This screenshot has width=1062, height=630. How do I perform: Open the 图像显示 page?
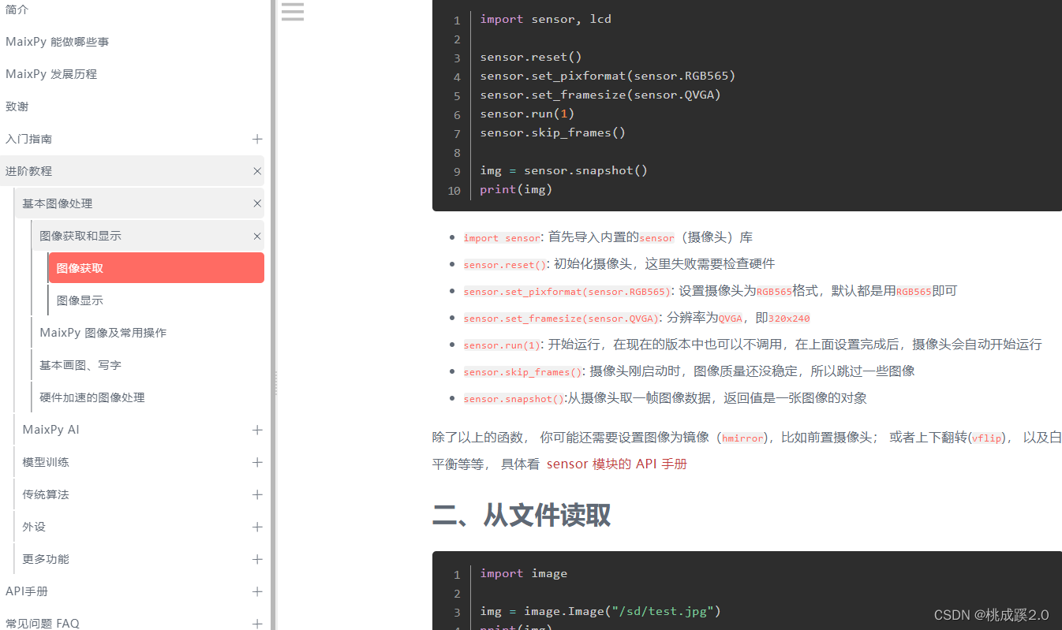point(80,300)
